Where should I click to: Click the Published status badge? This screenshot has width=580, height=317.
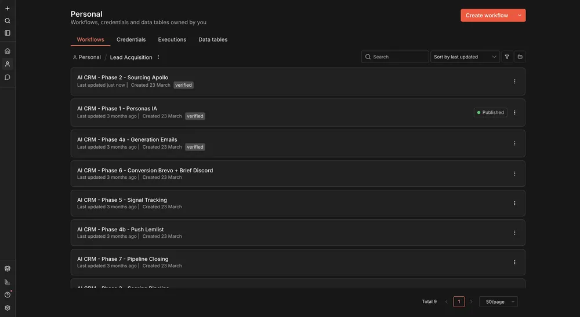tap(491, 113)
